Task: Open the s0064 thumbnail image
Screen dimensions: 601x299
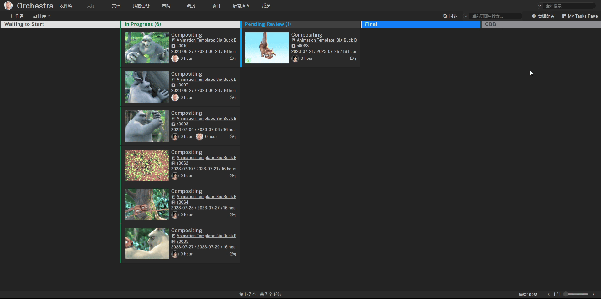Action: point(147,204)
